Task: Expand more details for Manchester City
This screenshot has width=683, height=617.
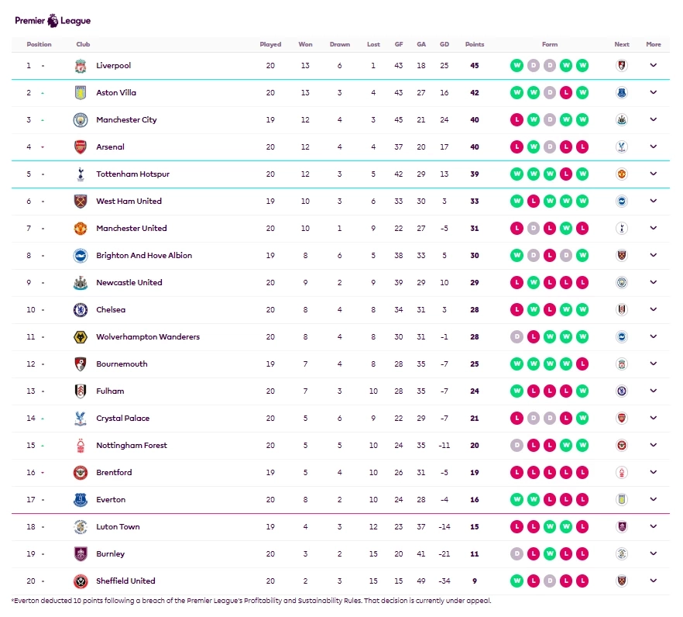Action: click(654, 120)
